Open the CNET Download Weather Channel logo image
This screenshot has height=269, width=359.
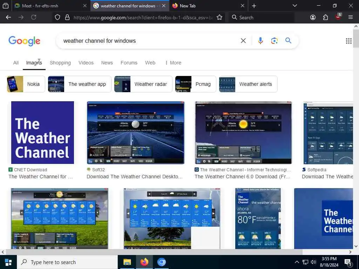coord(42,133)
